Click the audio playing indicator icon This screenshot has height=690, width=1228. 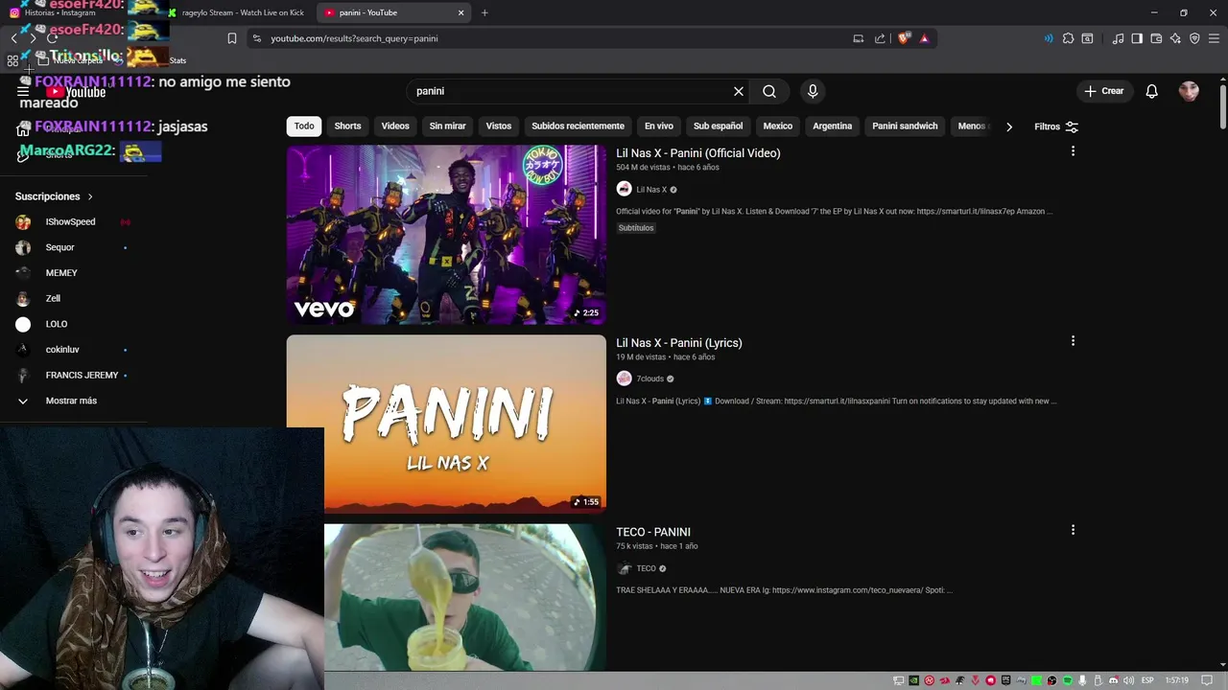click(1048, 38)
